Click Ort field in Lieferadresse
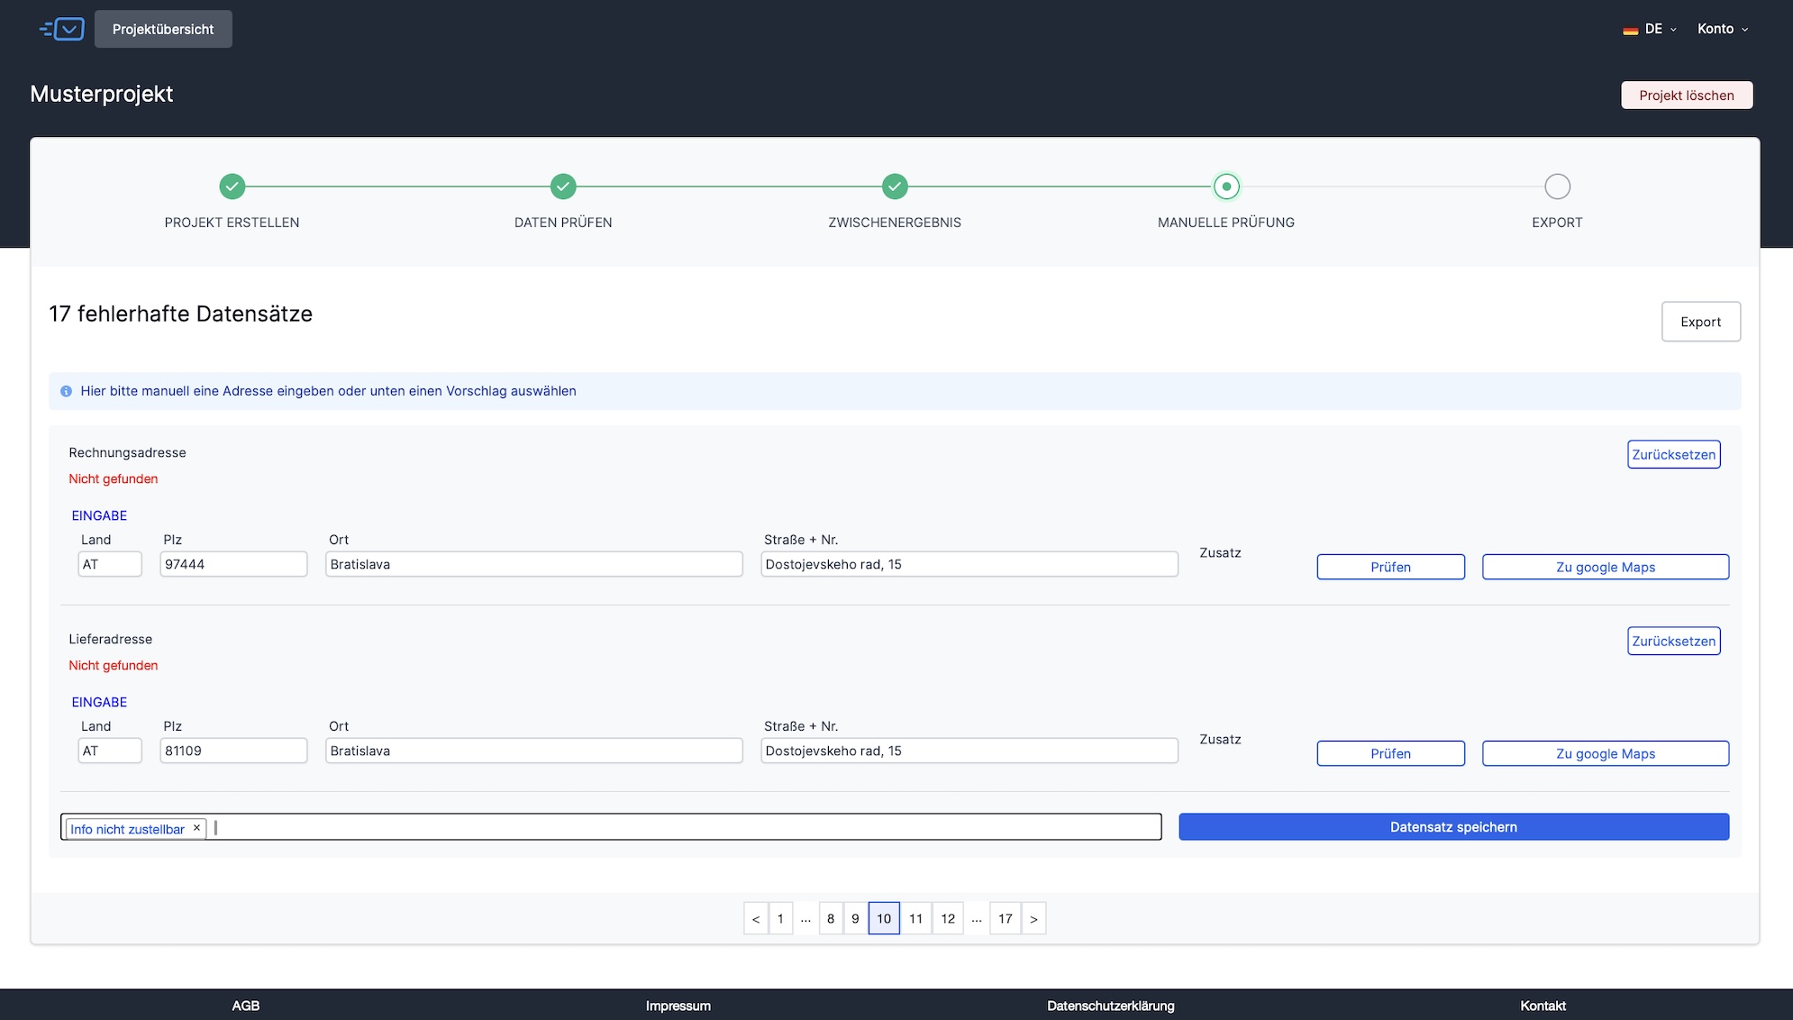 (534, 751)
